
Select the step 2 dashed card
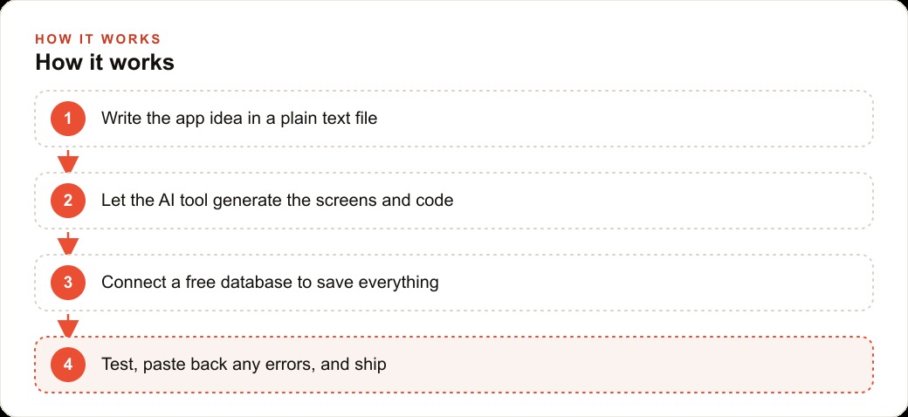(x=454, y=201)
